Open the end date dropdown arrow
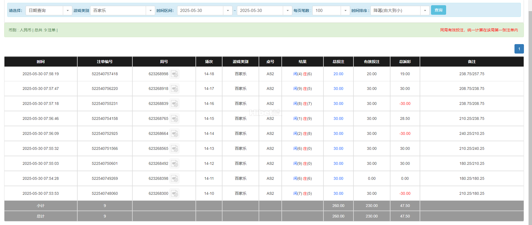 [x=287, y=11]
